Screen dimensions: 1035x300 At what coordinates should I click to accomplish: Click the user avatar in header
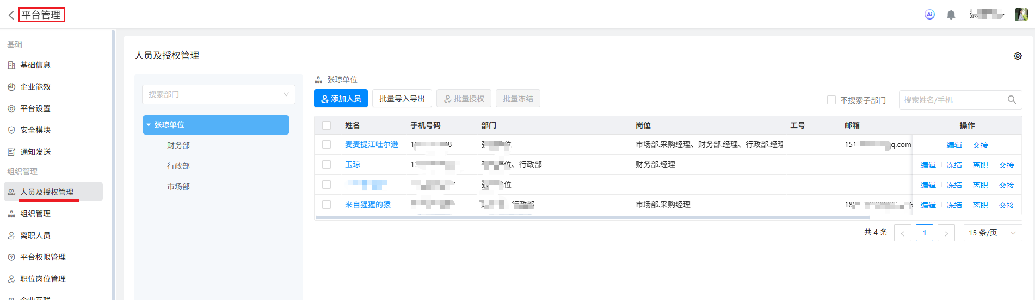[x=1021, y=15]
